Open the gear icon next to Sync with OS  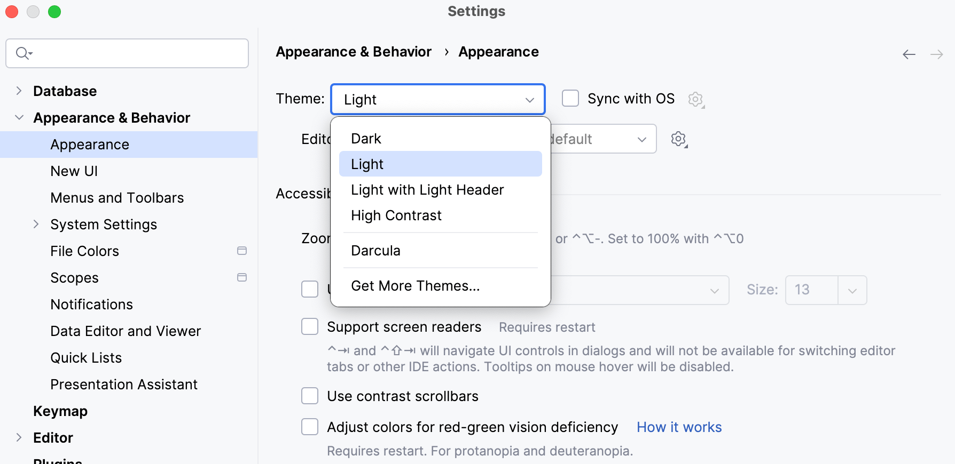(x=696, y=99)
